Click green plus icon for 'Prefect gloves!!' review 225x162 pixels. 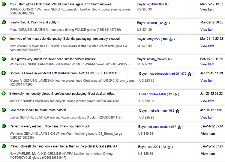coord(4,146)
